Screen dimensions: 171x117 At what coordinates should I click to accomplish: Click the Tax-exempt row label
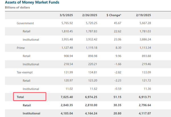[x=25, y=72]
